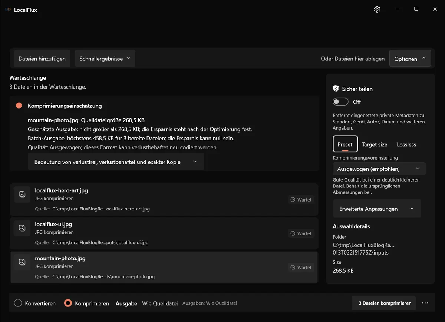Click the Wartet status on mountain-photo.jpg
The width and height of the screenshot is (445, 322).
tap(301, 268)
